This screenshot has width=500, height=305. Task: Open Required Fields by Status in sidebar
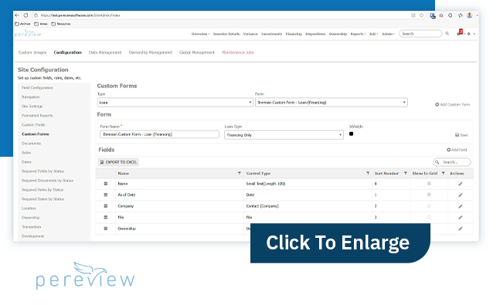click(43, 171)
